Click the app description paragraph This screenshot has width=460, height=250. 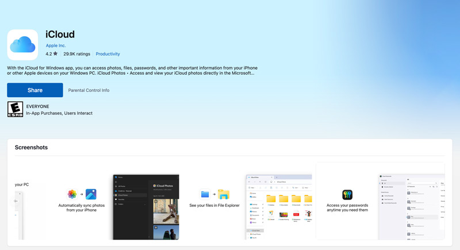132,70
